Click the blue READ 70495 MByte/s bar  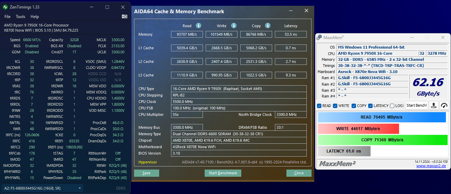[382, 117]
